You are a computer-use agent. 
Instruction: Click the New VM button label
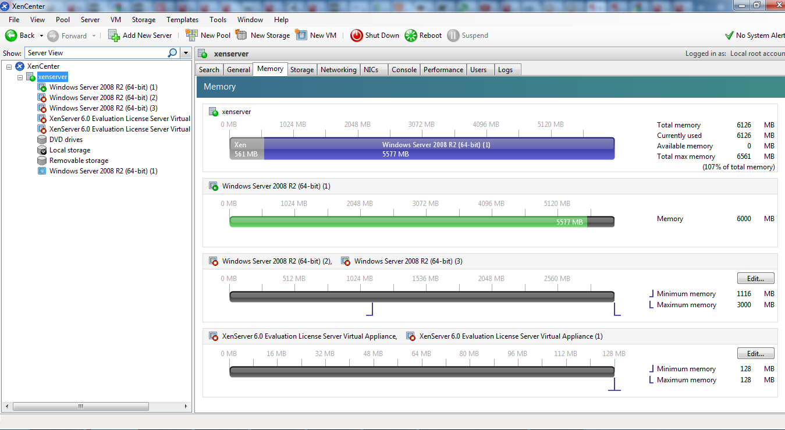point(323,35)
